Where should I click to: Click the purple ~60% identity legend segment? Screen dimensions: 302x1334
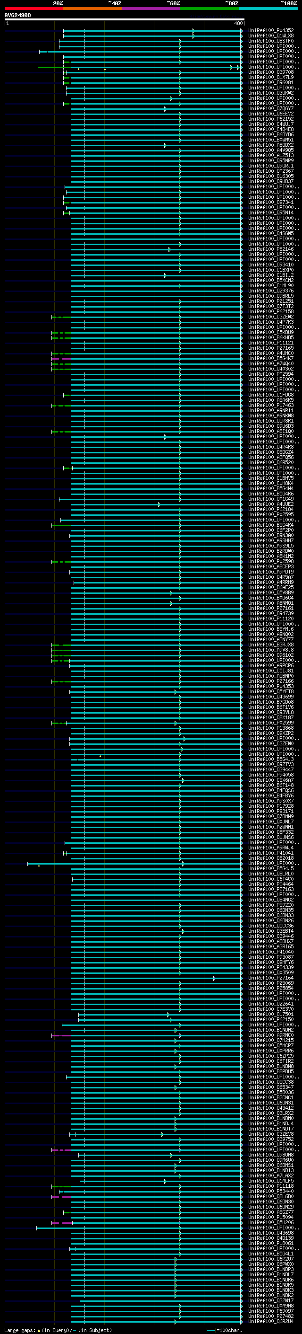(151, 9)
